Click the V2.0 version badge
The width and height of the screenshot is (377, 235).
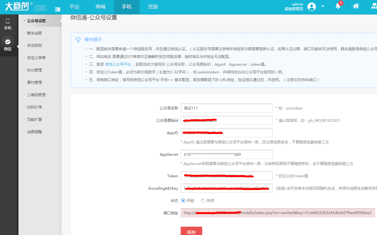tap(41, 8)
